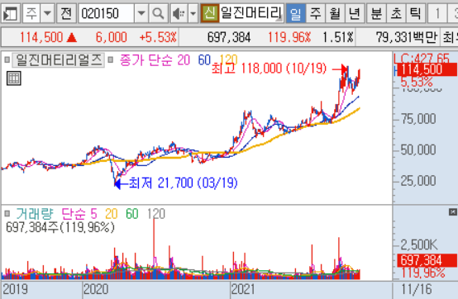Image resolution: width=458 pixels, height=299 pixels.
Task: Focus the stock code field 020150
Action: click(107, 13)
